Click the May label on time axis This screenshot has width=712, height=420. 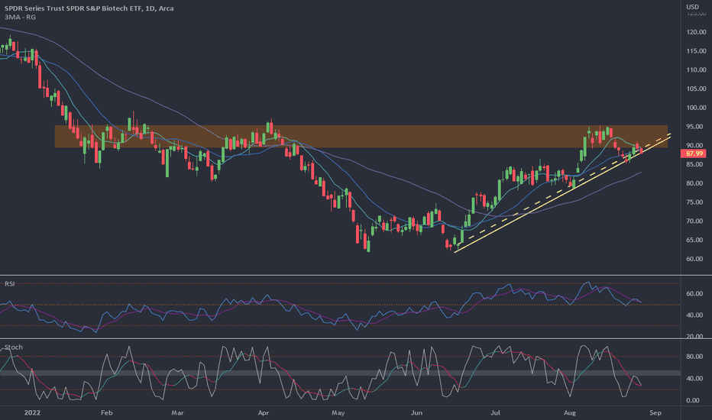point(338,412)
